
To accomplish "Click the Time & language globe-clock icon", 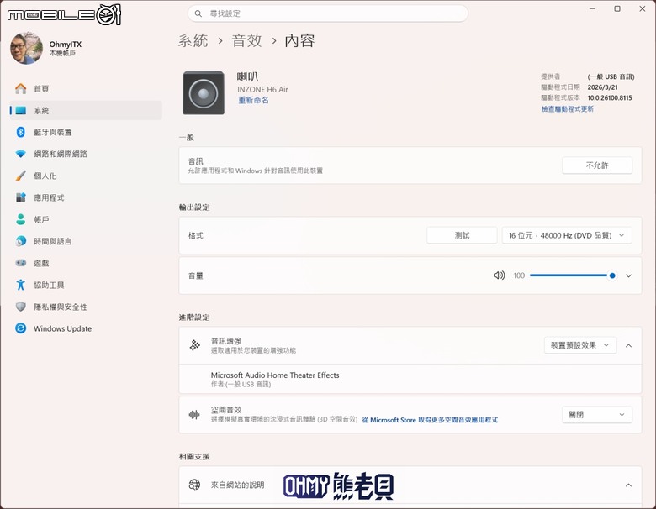I will tap(20, 241).
